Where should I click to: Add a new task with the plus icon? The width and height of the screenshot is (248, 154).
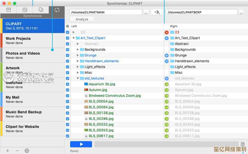8,151
